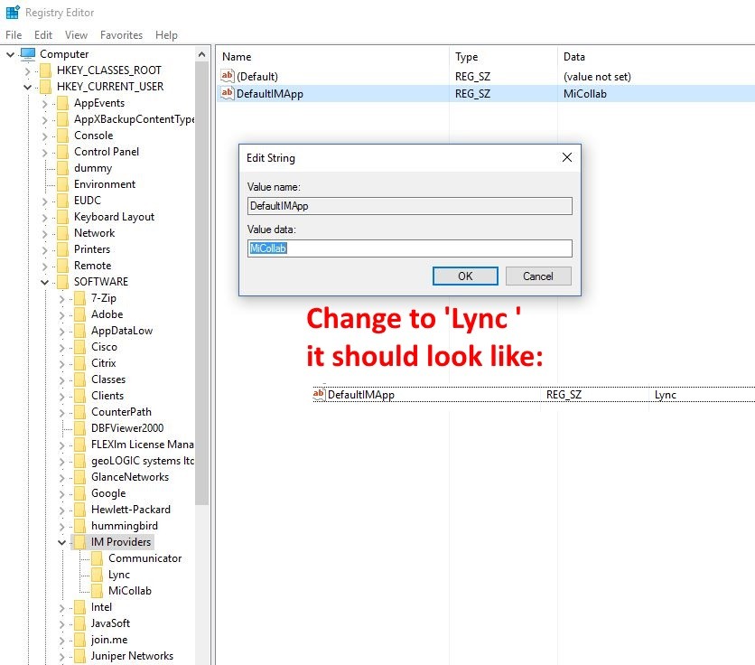Open the View menu
755x665 pixels.
[77, 35]
